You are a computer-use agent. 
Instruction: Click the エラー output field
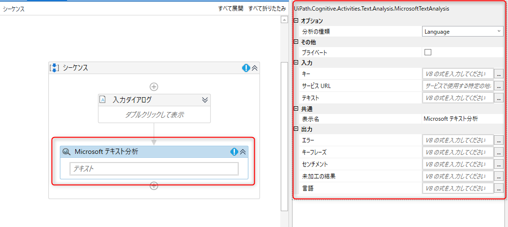tap(458, 140)
